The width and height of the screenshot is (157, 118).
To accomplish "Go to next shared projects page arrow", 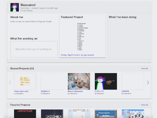I will [148, 83].
